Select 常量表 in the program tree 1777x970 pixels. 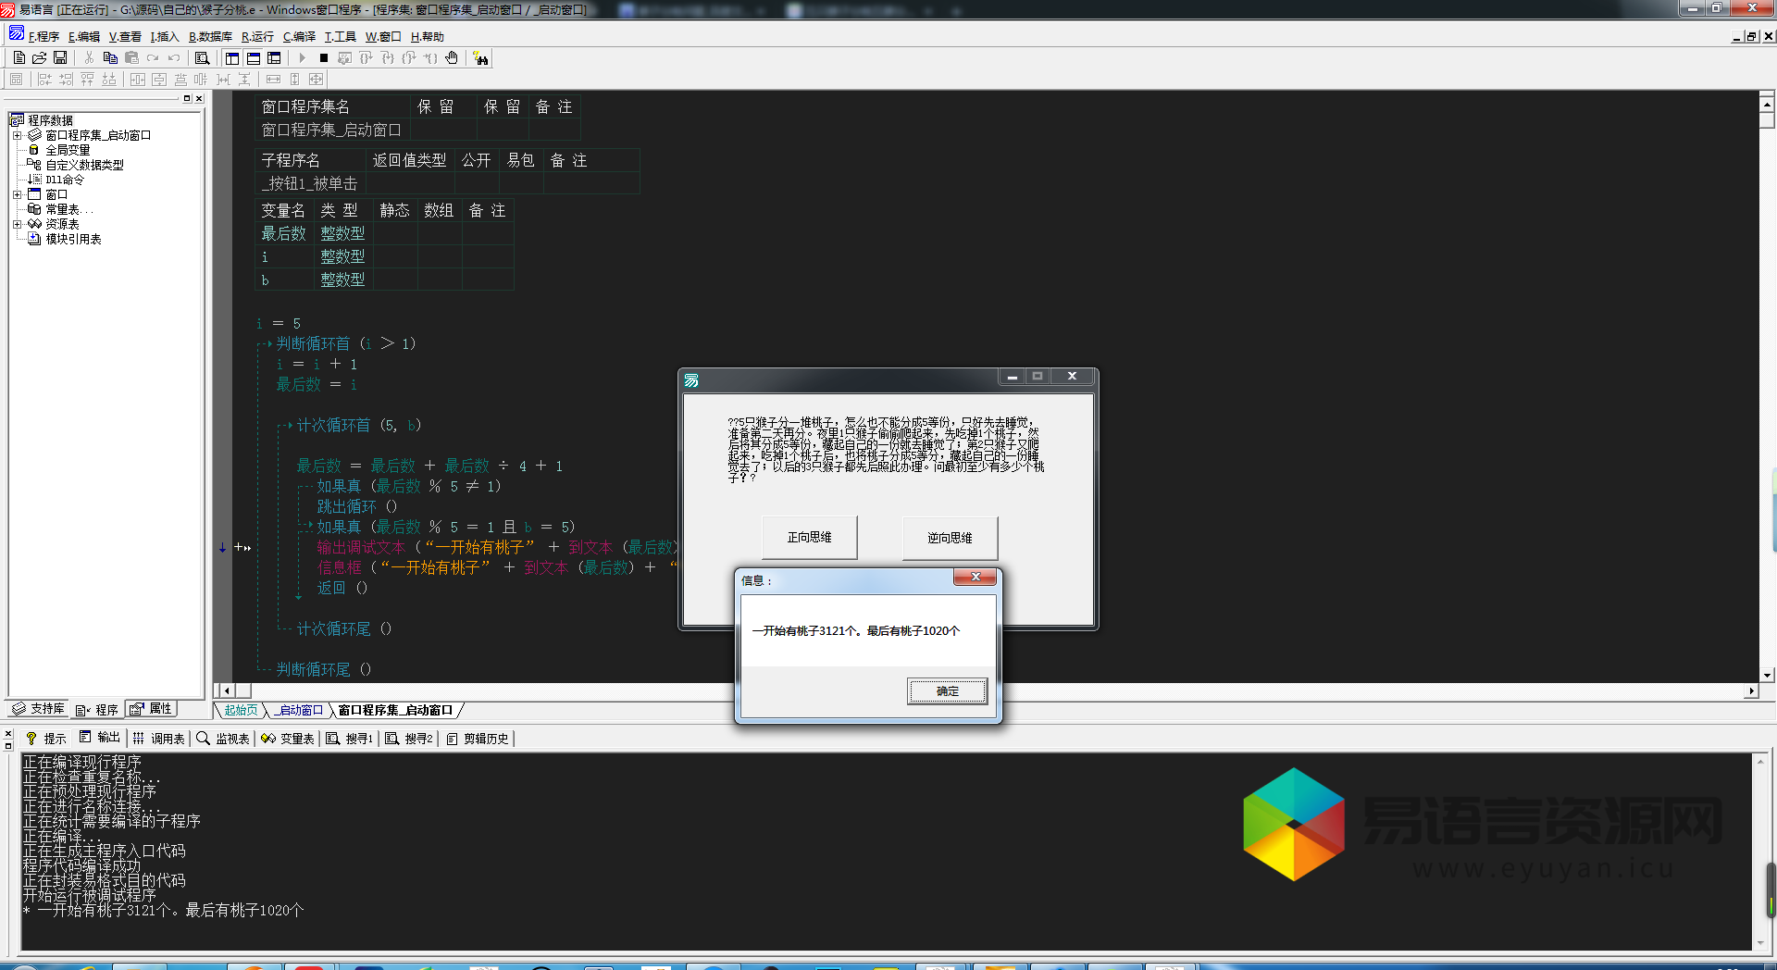coord(69,209)
